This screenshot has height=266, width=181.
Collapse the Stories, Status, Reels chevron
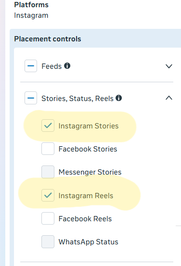click(169, 98)
